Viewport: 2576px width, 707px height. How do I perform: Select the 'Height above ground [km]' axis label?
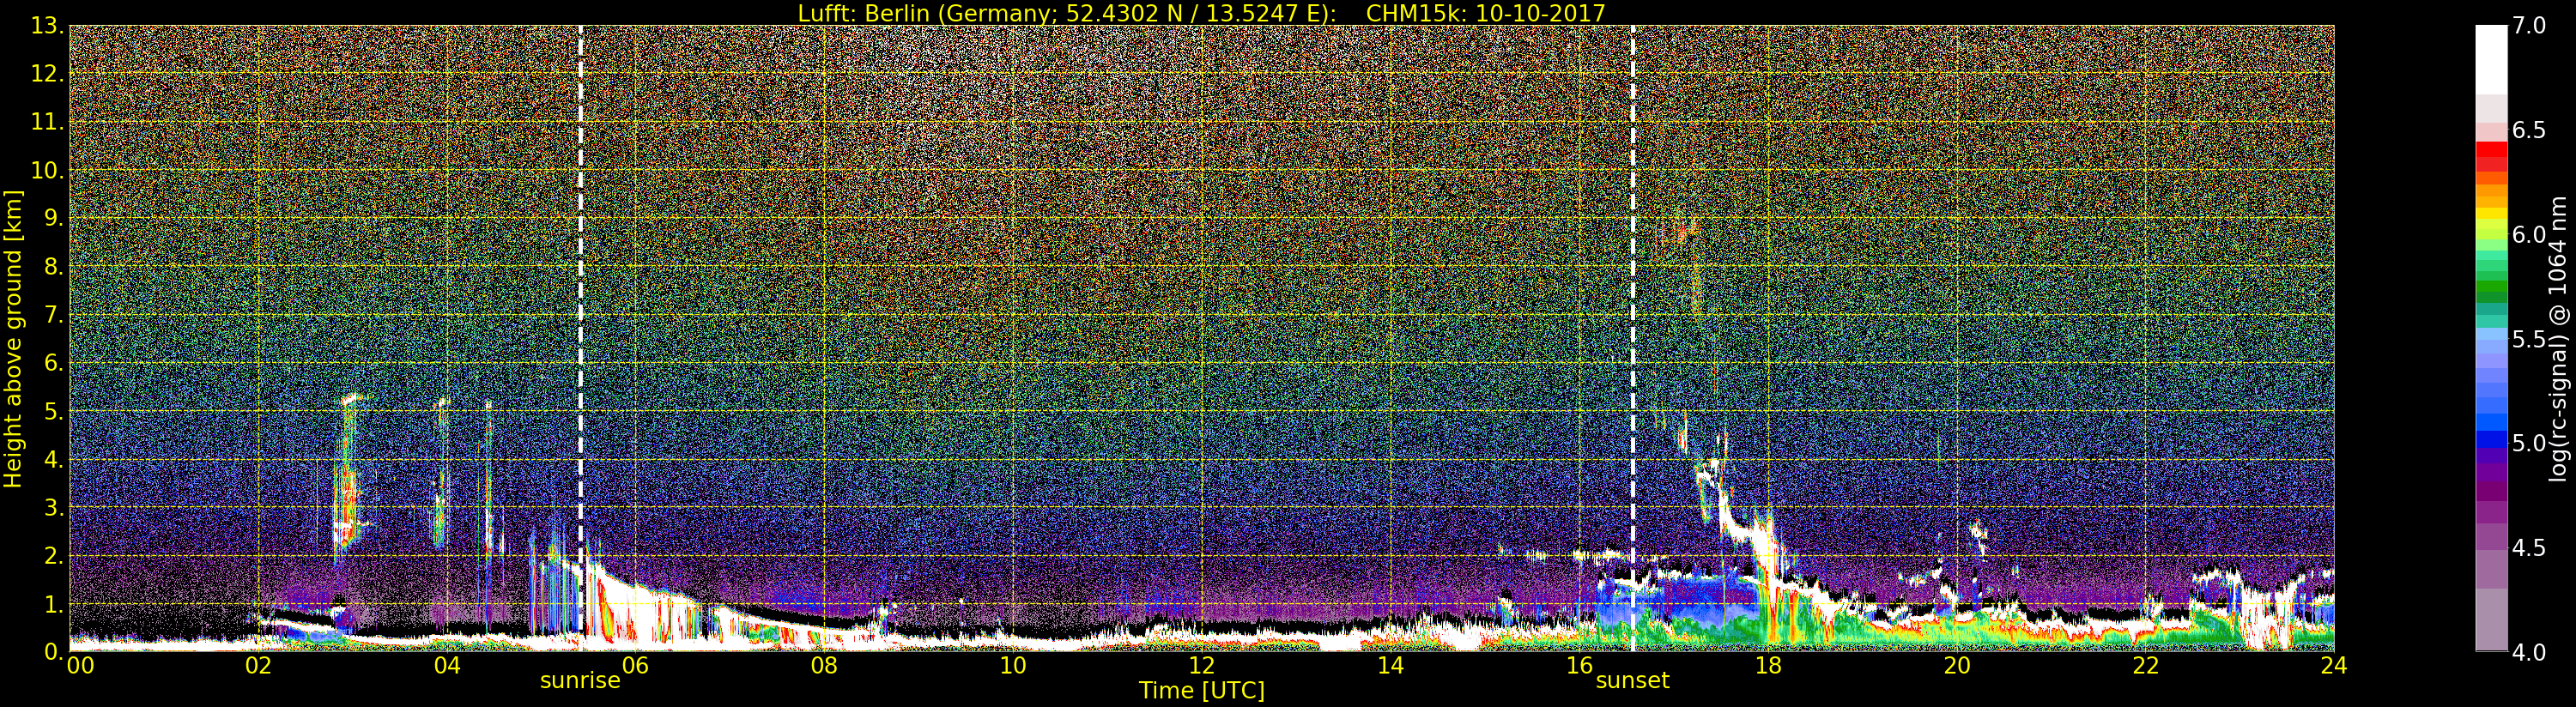[13, 339]
